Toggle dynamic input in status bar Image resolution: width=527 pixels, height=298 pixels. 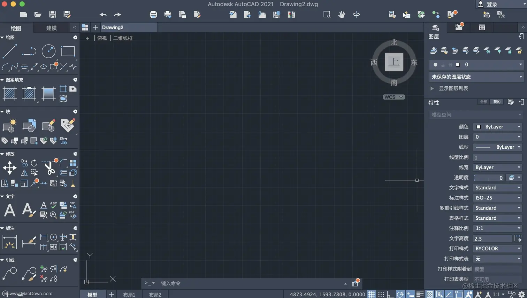pos(410,295)
